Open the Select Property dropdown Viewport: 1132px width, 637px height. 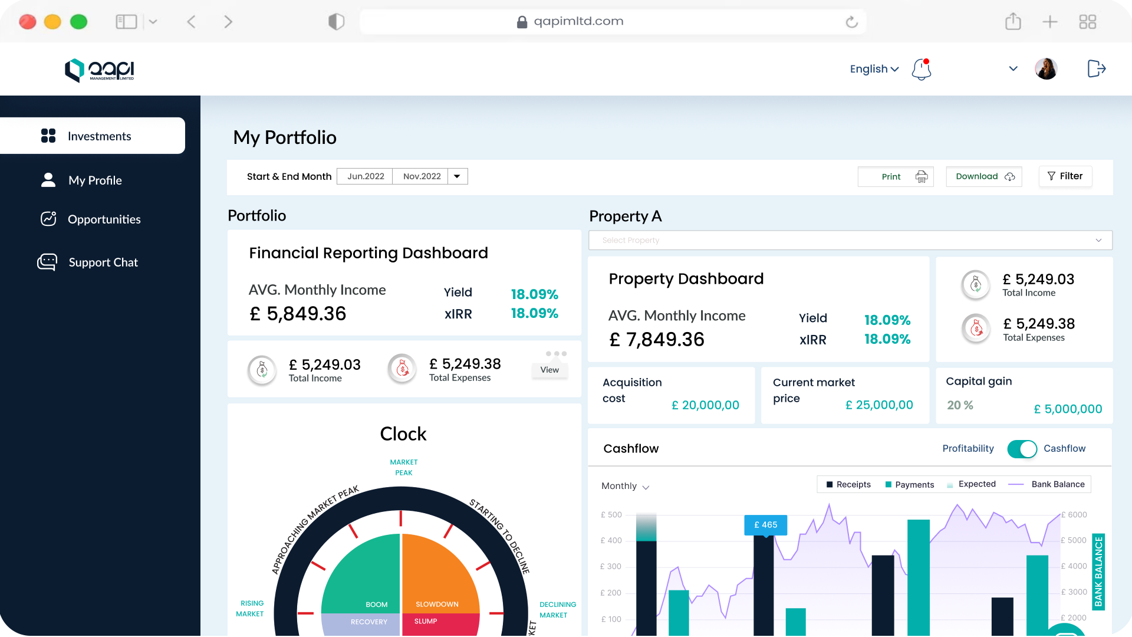pyautogui.click(x=850, y=240)
